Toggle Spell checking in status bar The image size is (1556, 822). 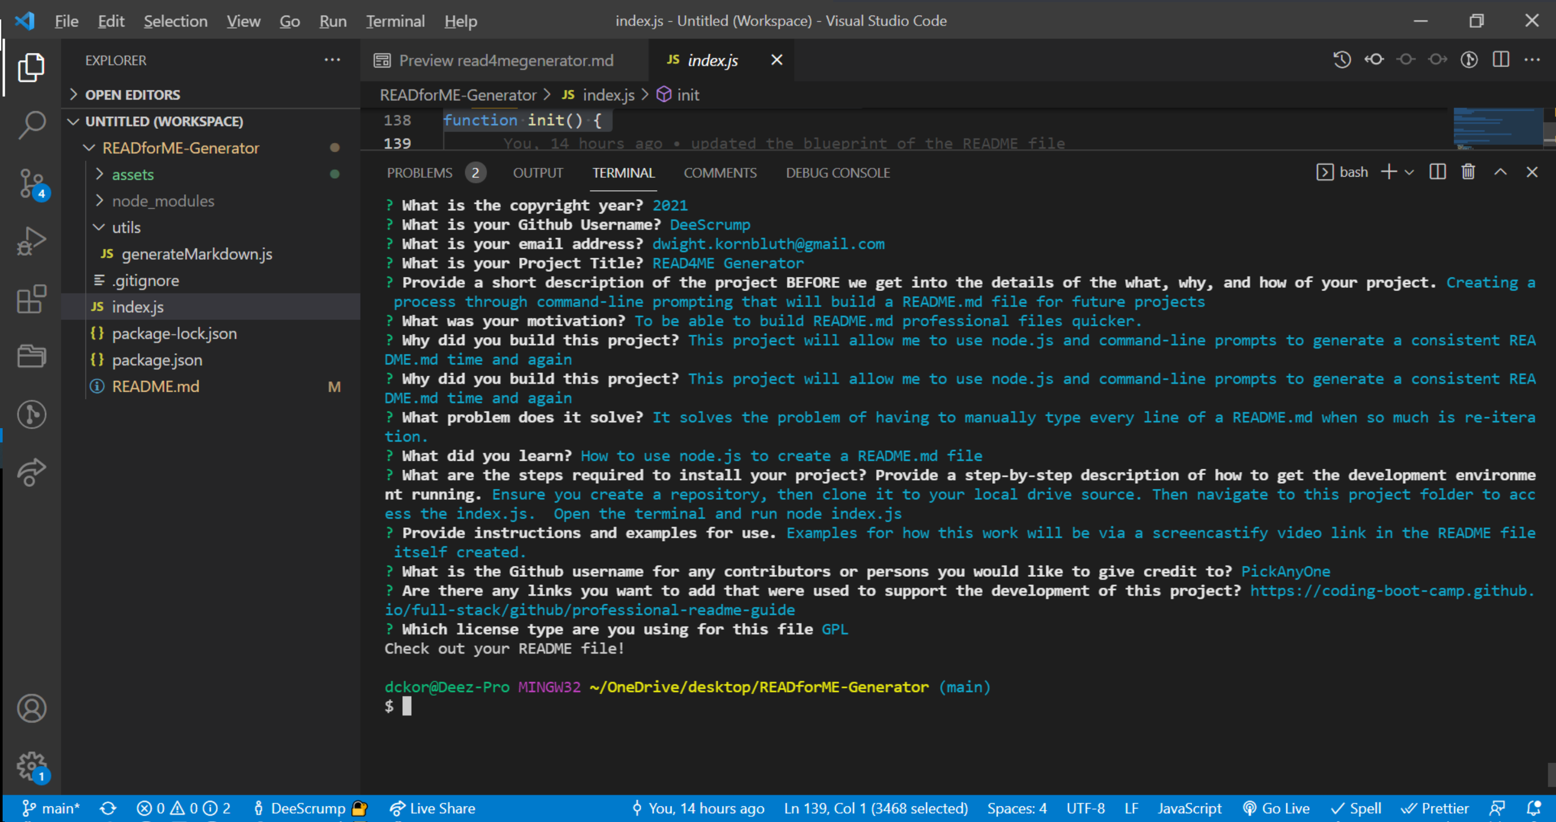click(1356, 808)
